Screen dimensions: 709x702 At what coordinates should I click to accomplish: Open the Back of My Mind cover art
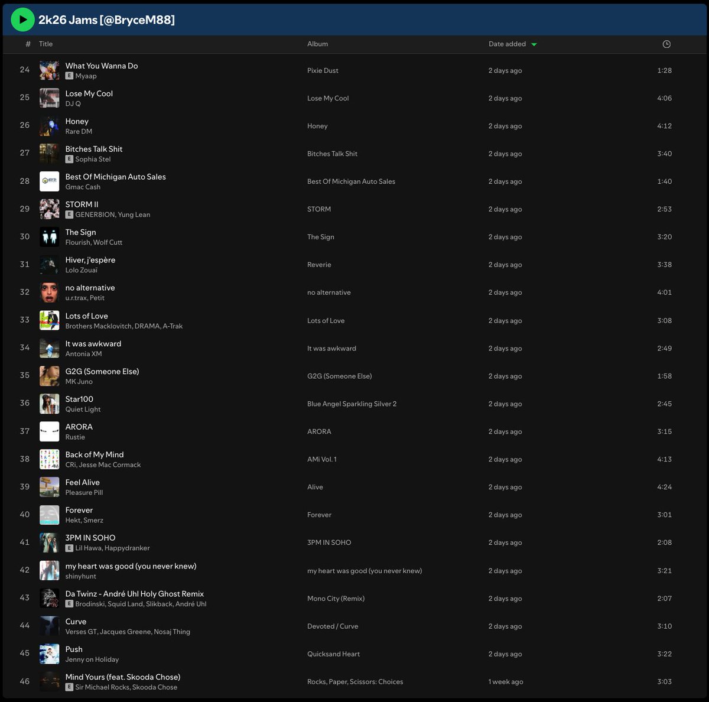coord(49,459)
